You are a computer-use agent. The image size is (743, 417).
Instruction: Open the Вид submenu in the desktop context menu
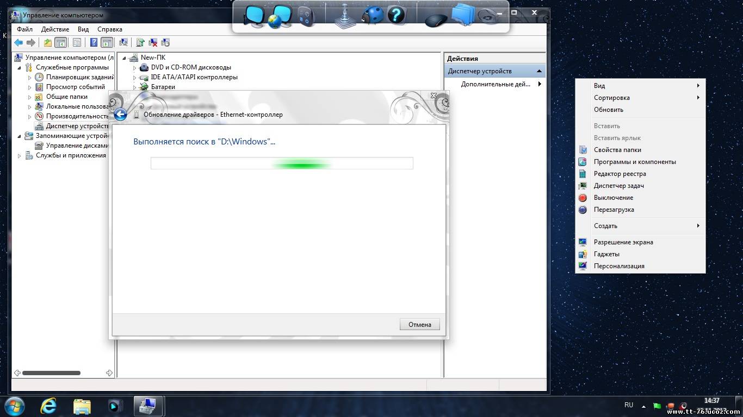point(641,86)
